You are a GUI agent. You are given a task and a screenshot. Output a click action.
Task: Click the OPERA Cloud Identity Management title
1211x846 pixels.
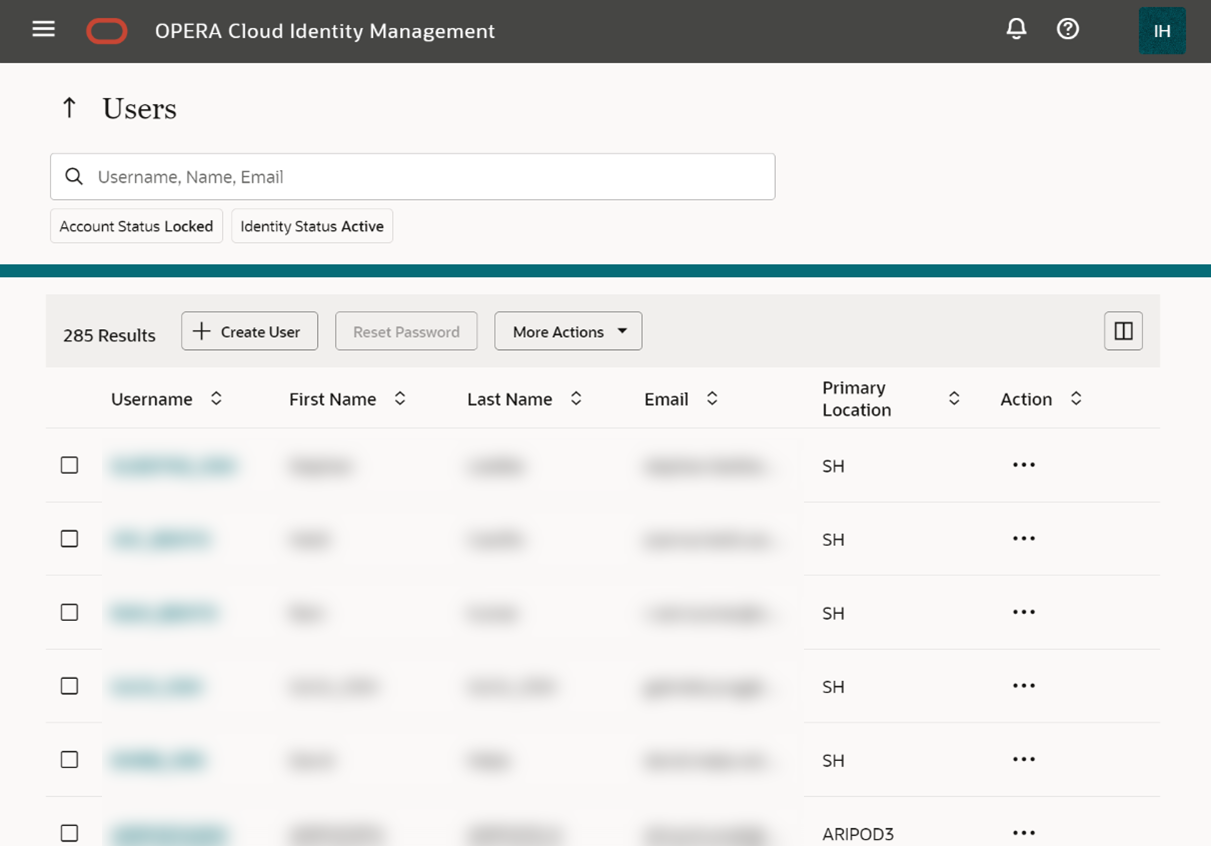[325, 31]
